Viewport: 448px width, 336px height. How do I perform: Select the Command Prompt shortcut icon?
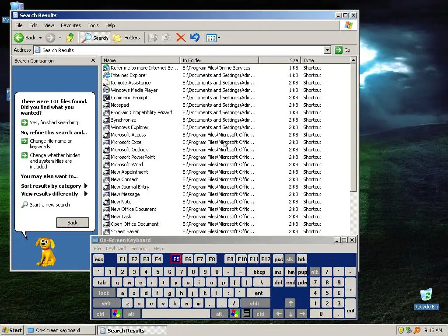tap(106, 98)
